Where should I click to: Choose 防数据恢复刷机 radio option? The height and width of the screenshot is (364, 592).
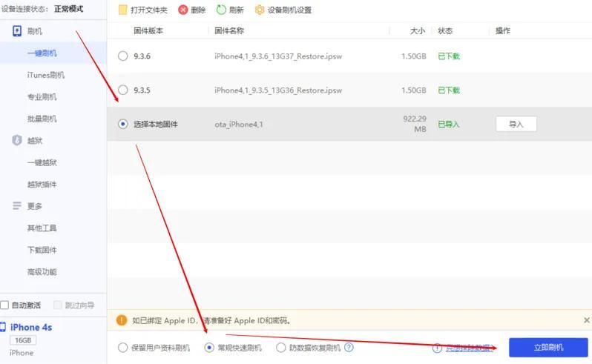(x=281, y=348)
